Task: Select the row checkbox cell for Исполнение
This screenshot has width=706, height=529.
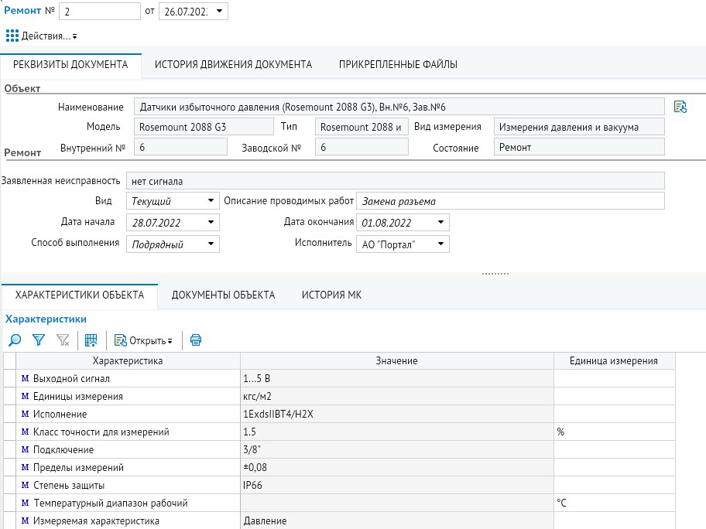Action: tap(10, 415)
